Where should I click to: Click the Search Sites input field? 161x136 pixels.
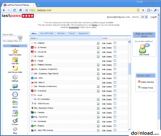tap(10, 37)
